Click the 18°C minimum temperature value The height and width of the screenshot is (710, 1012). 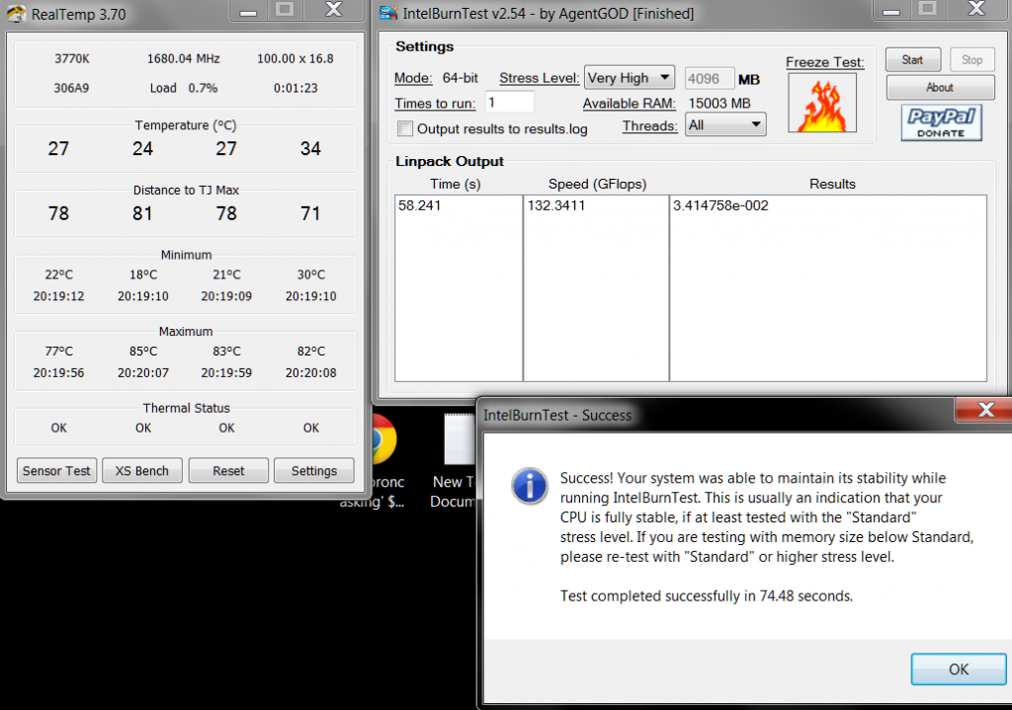tap(143, 275)
